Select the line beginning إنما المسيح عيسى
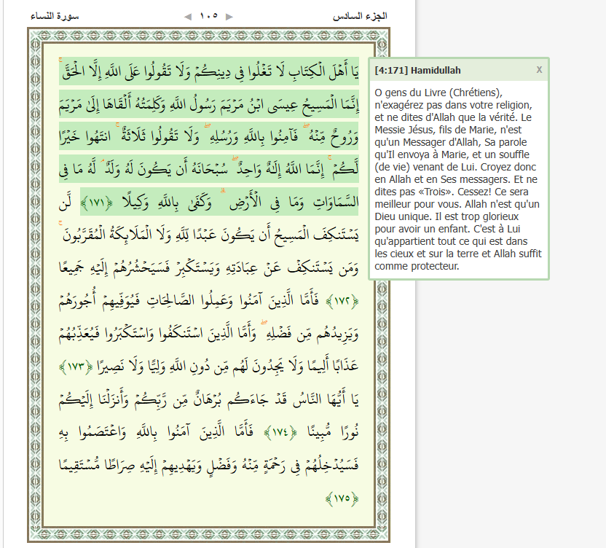Screen dimensions: 606x548 pyautogui.click(x=209, y=104)
